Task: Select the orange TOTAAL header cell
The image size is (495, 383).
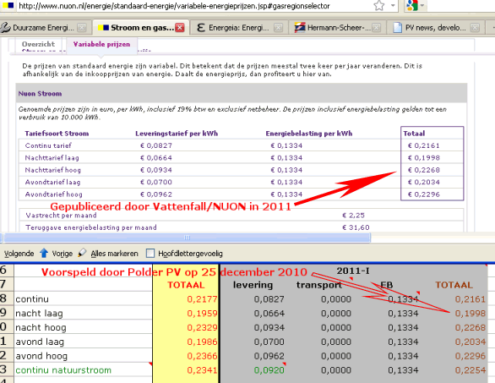Action: tap(454, 285)
